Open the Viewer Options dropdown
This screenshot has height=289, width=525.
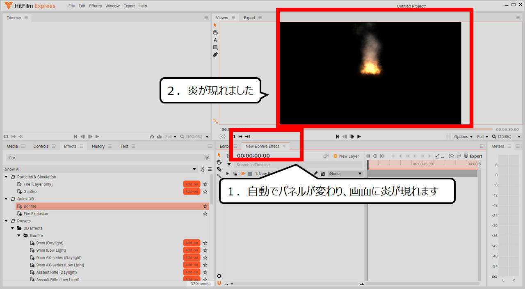463,137
